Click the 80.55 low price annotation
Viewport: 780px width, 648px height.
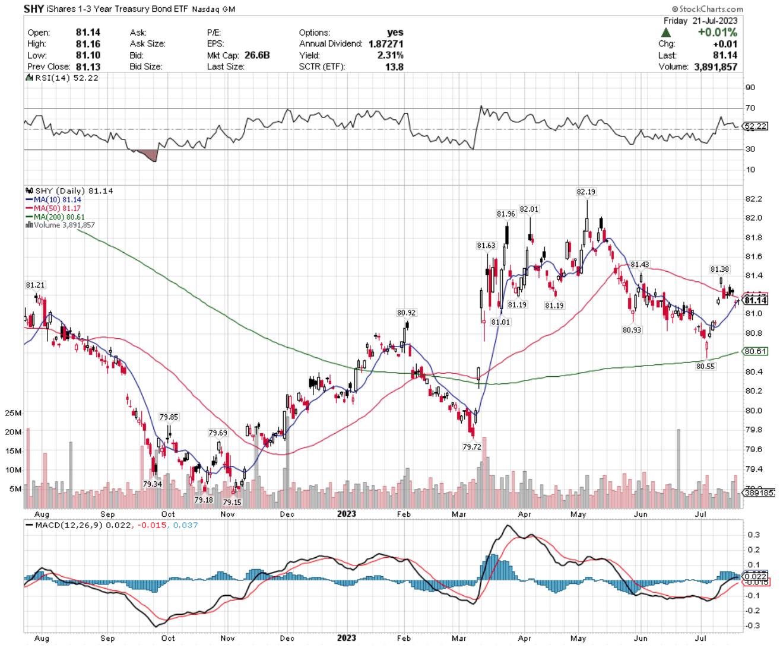(x=705, y=367)
